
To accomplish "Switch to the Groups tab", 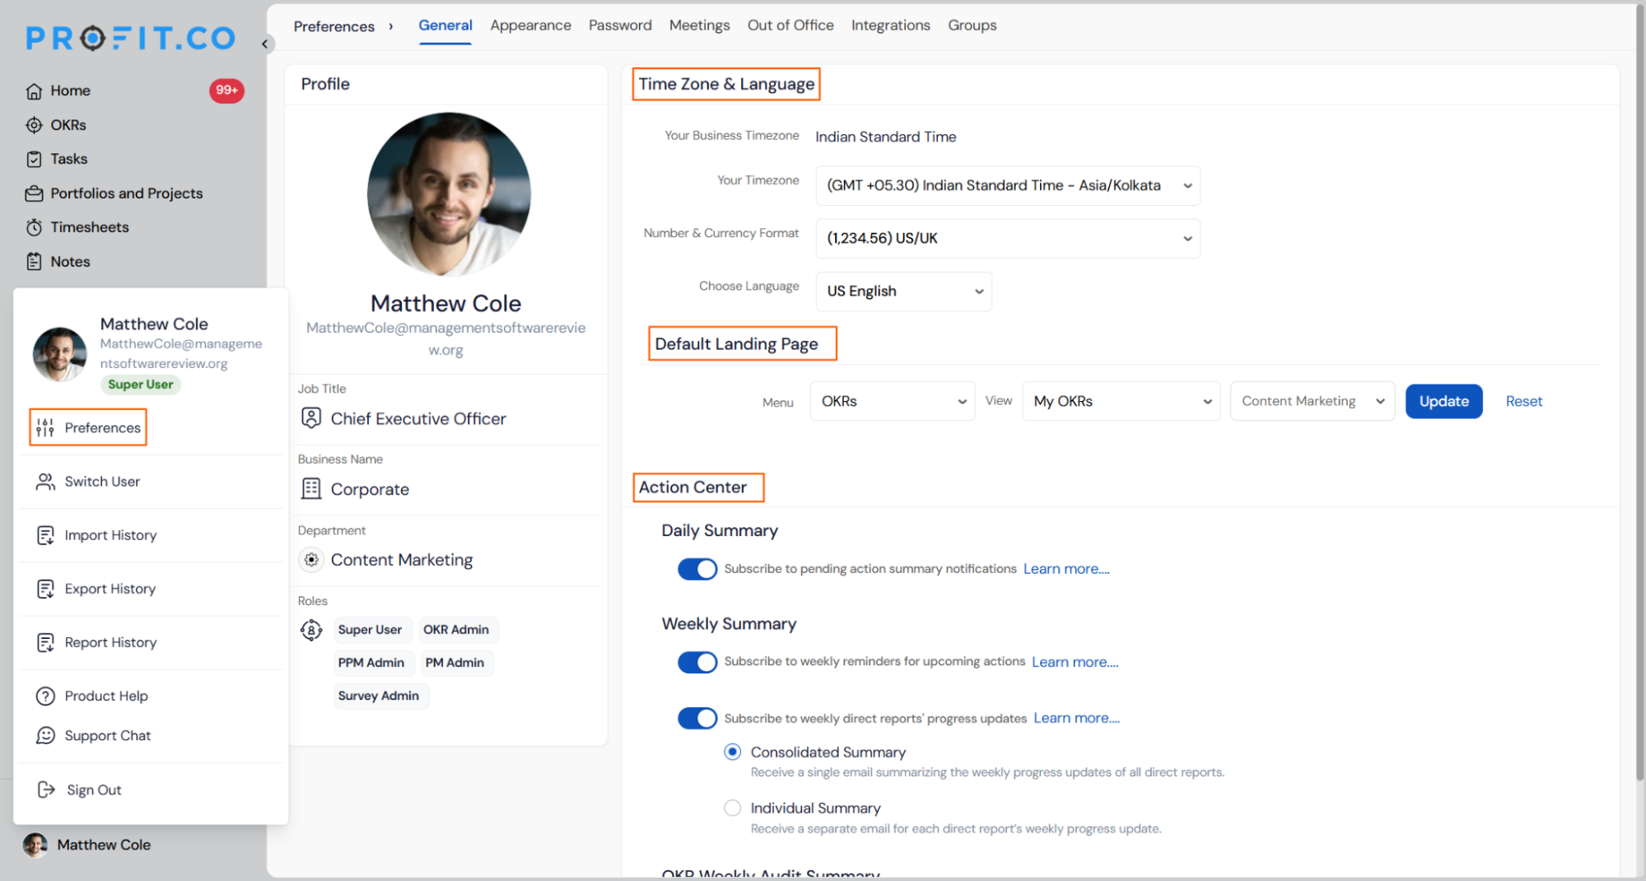I will [972, 26].
